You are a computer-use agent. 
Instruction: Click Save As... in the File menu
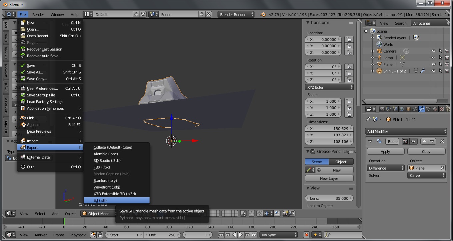pos(50,72)
